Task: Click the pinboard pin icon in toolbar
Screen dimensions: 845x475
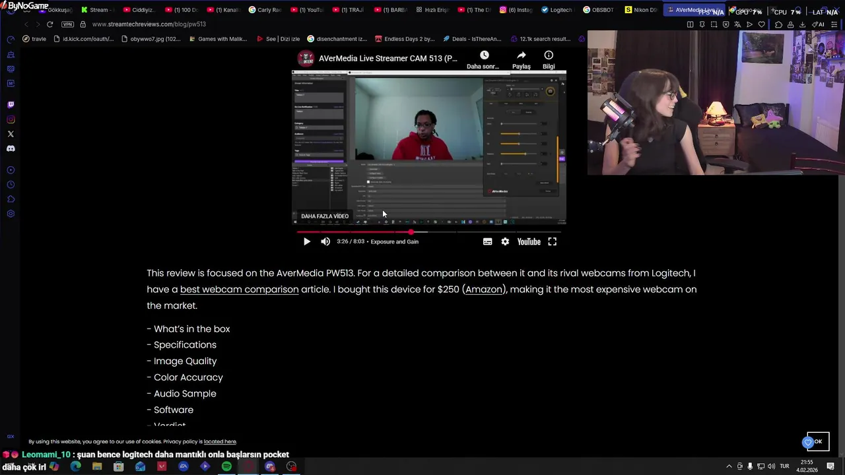Action: (x=702, y=24)
